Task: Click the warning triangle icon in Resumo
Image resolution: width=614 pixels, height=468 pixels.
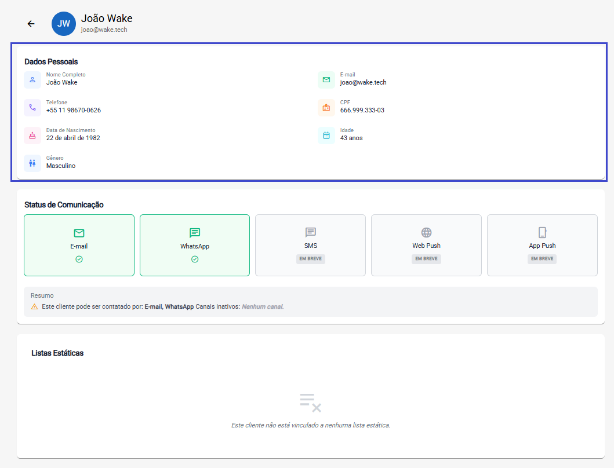Action: click(34, 306)
